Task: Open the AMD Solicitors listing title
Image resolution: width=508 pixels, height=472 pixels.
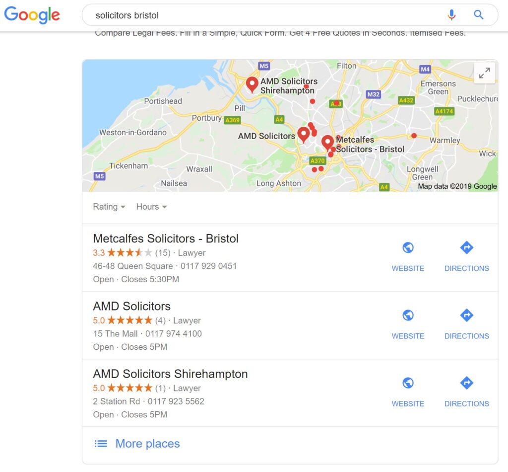Action: tap(131, 306)
